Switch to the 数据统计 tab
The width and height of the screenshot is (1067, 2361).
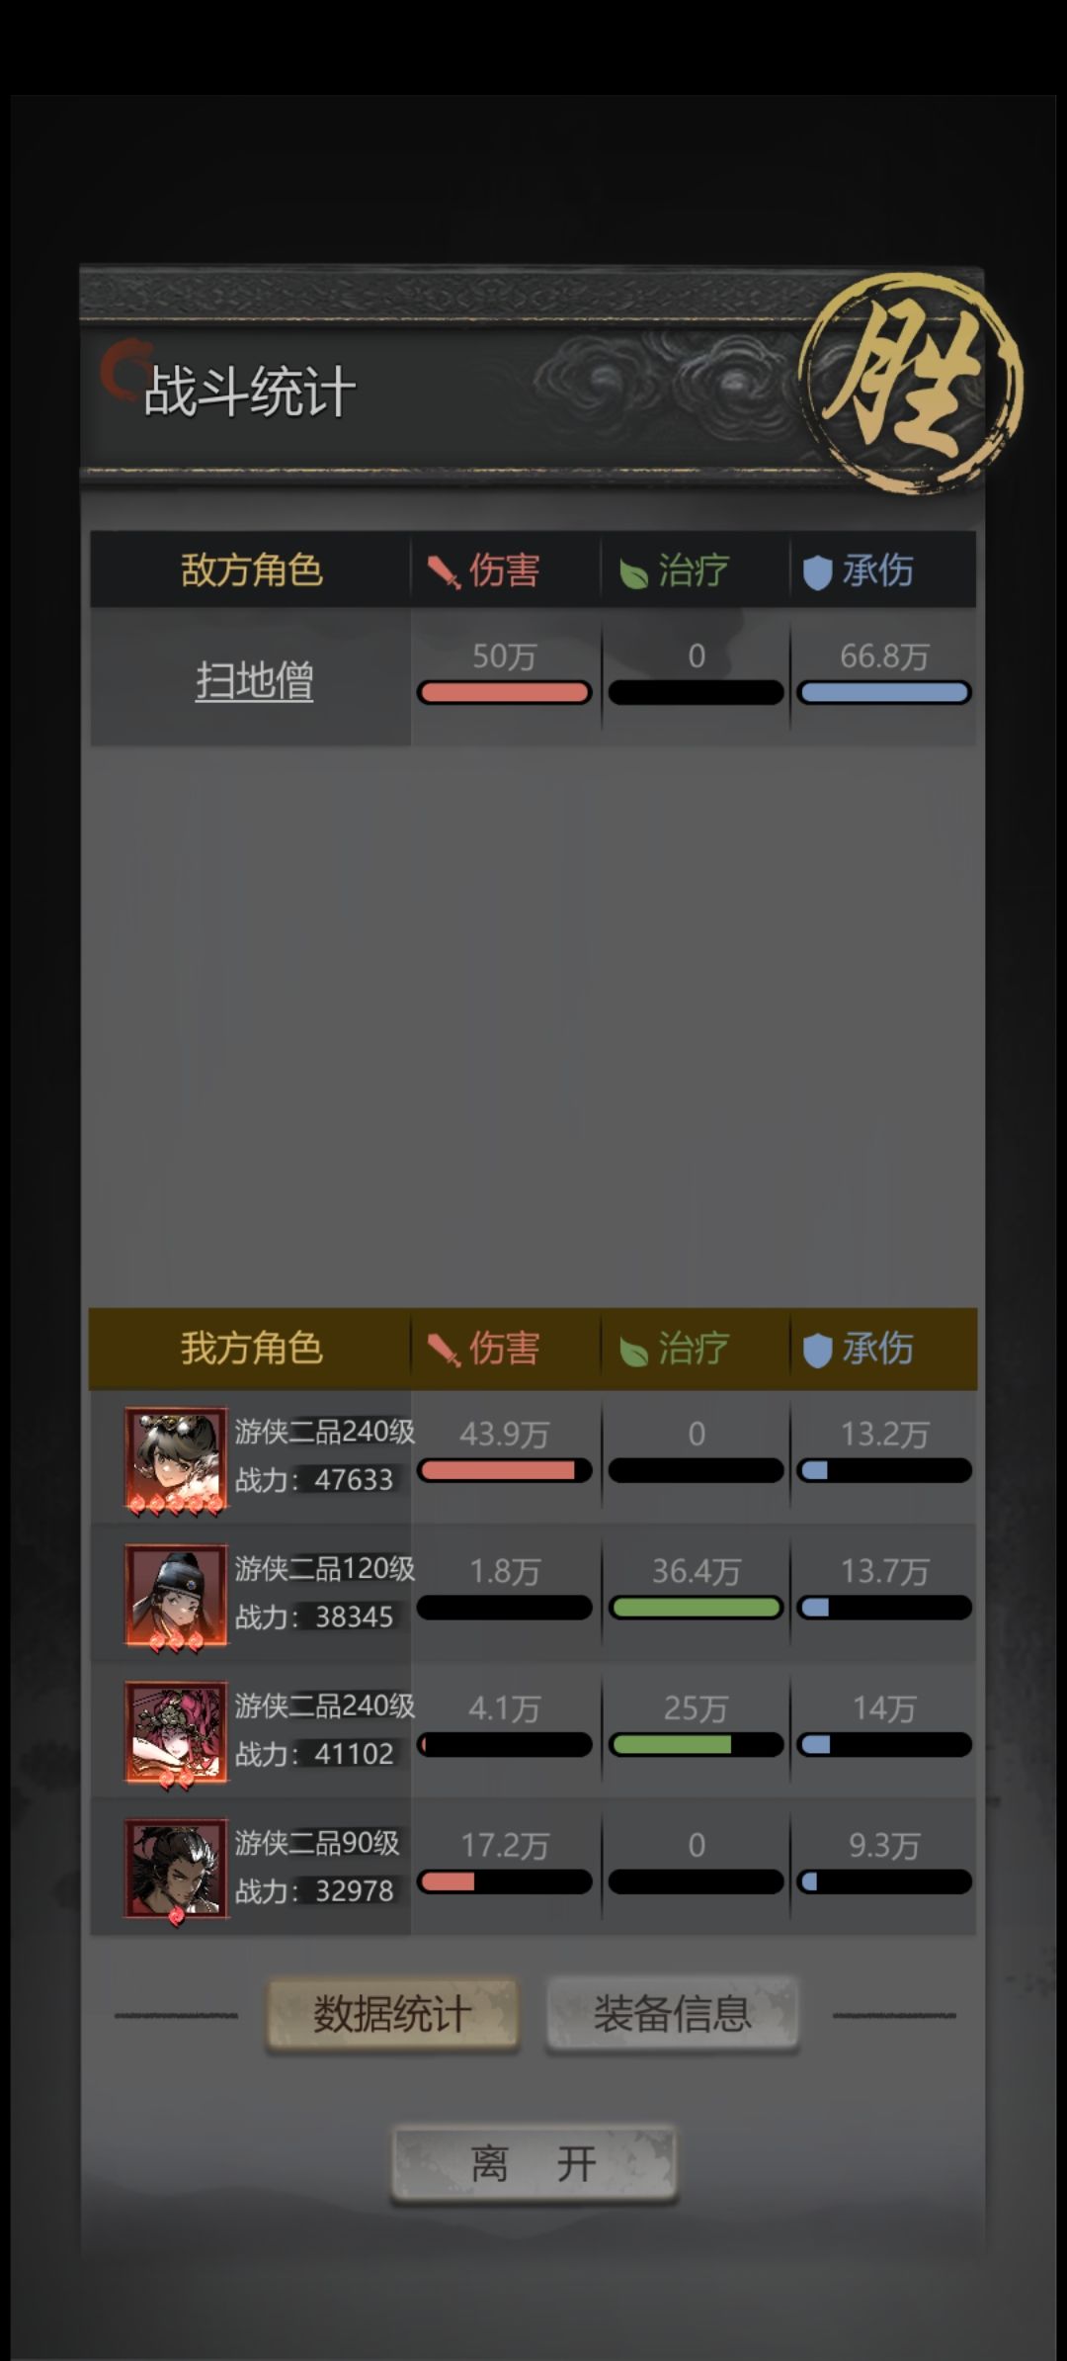coord(392,2014)
